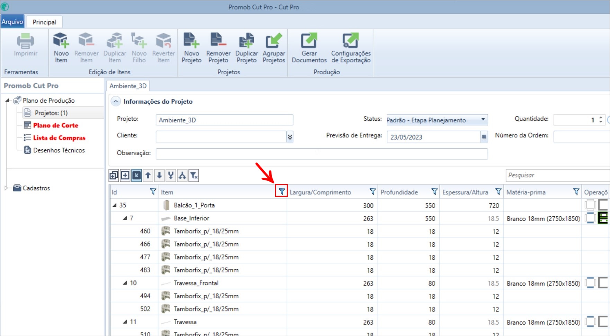Filter the Matéria-prima column

[576, 192]
